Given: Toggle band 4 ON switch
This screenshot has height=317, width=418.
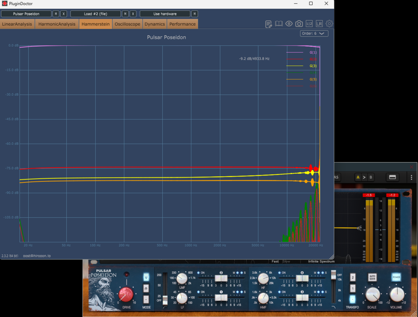Looking at the screenshot, I should (279, 273).
